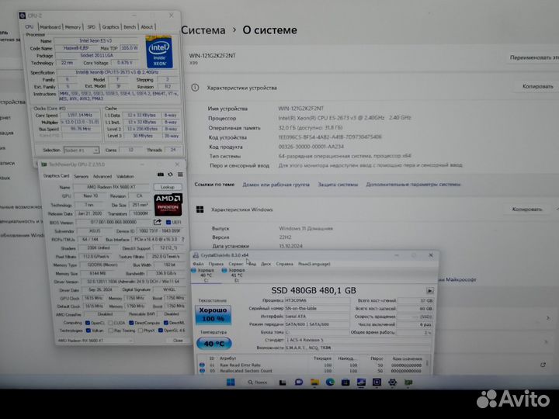The height and width of the screenshot is (419, 559).
Task: Click the Windows logo beside Характеристики Windows
Action: pyautogui.click(x=200, y=209)
